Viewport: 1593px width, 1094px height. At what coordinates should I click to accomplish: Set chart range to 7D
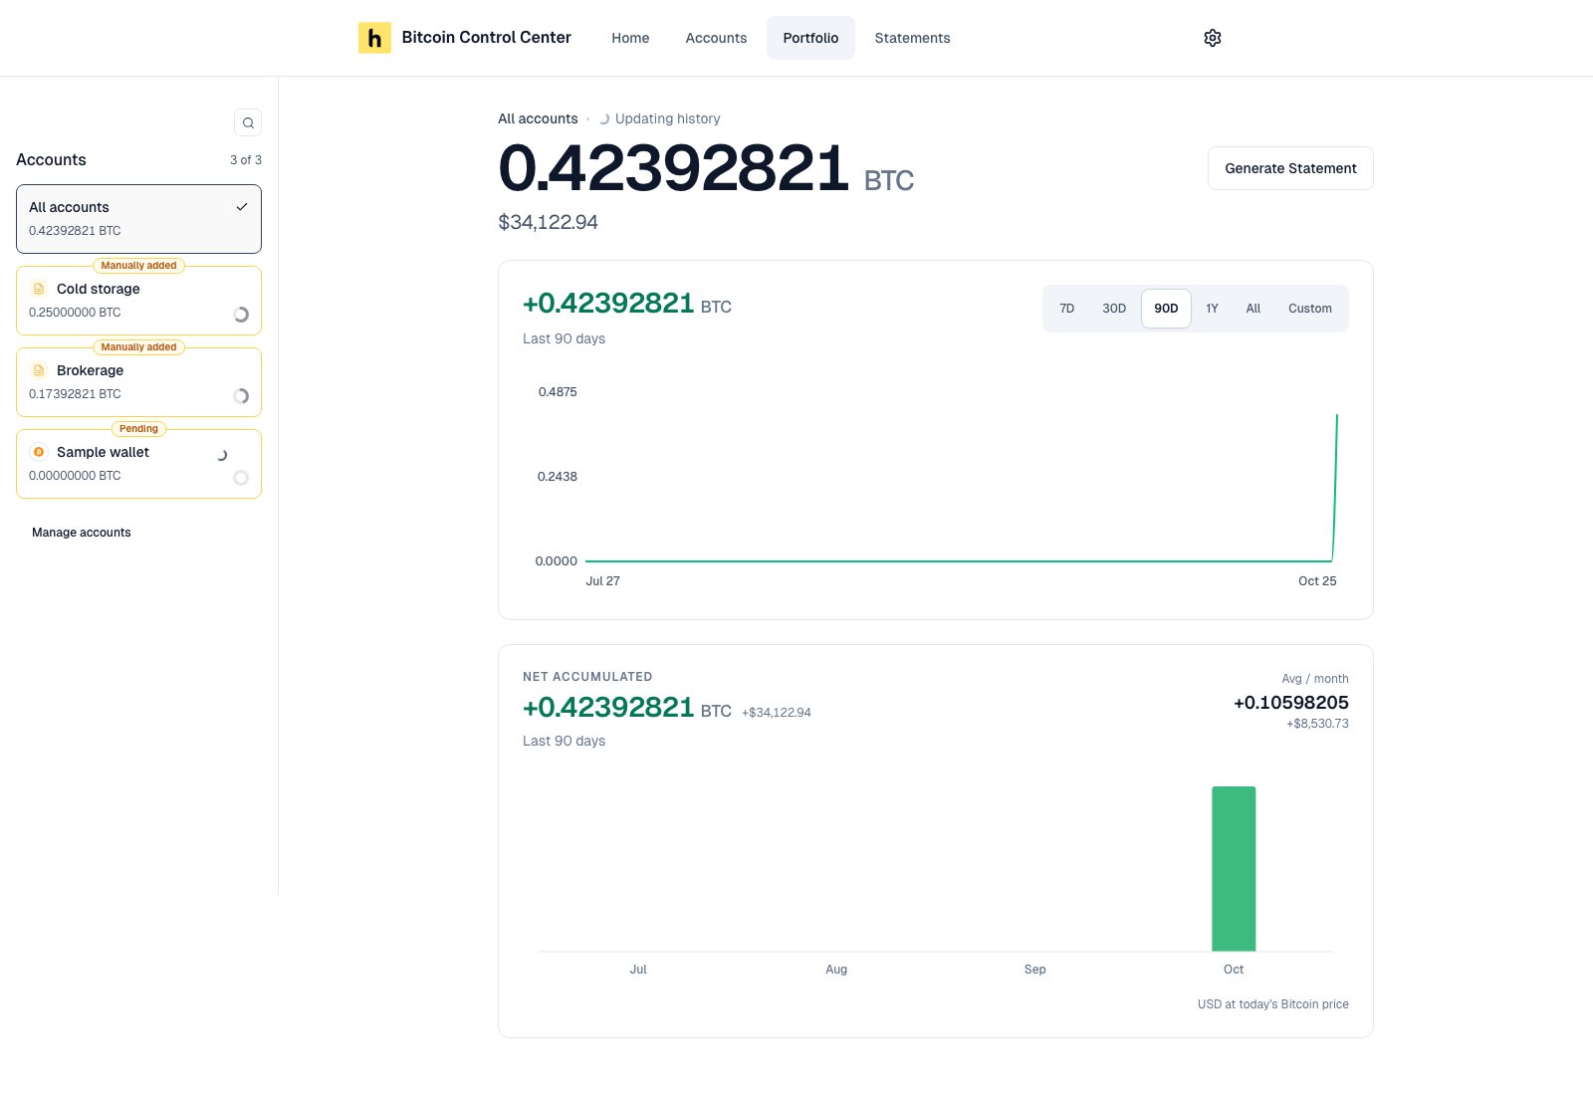point(1066,309)
